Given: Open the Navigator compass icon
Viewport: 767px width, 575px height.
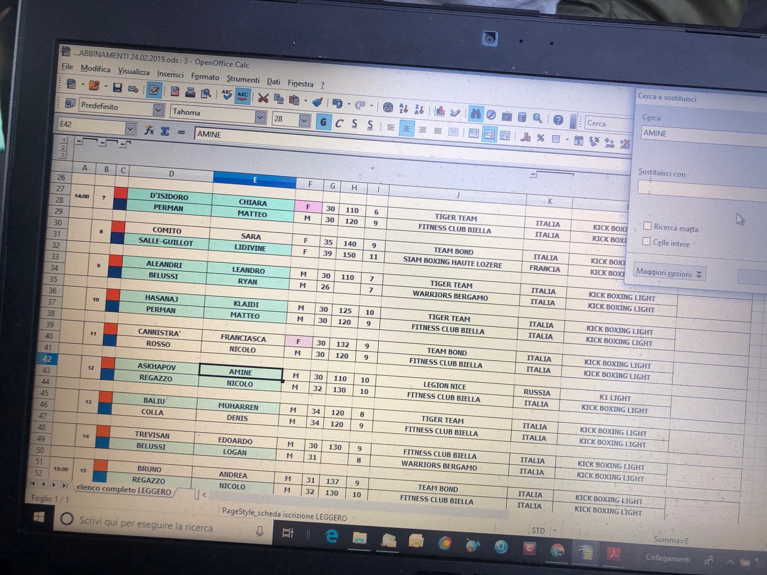Looking at the screenshot, I should click(x=491, y=115).
